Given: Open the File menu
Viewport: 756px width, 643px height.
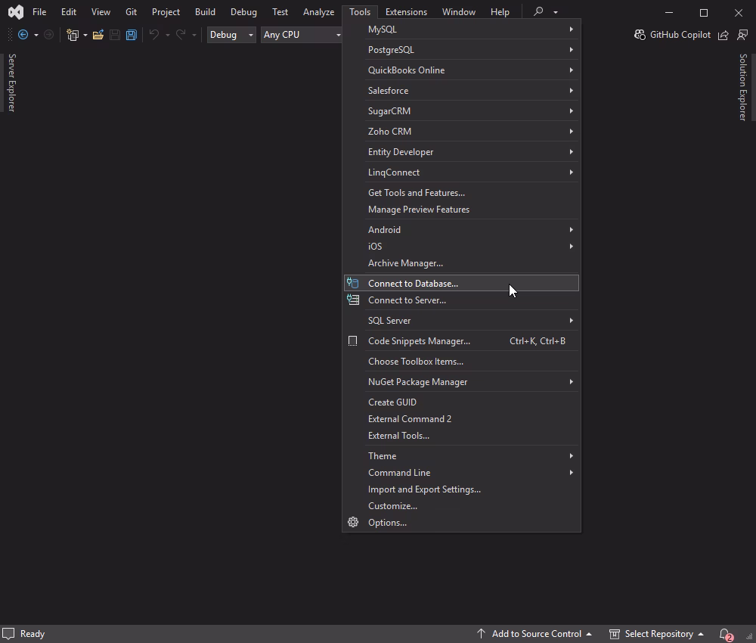Looking at the screenshot, I should click(39, 12).
